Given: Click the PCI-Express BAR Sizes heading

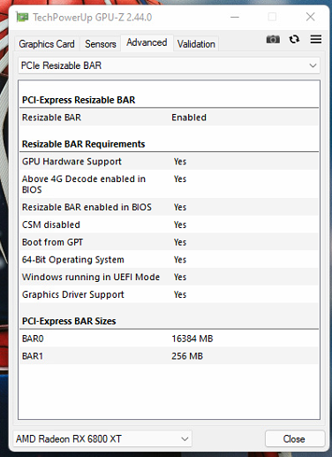Looking at the screenshot, I should coord(69,321).
